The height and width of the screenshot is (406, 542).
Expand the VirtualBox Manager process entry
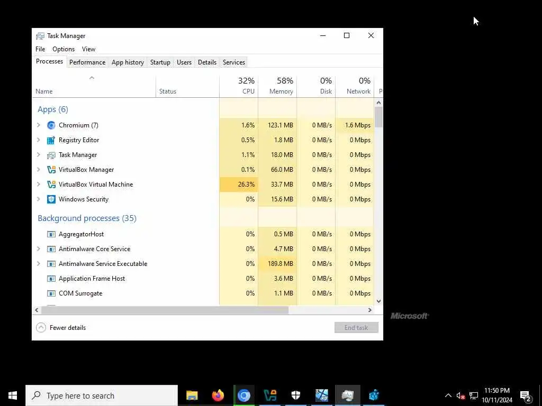39,170
